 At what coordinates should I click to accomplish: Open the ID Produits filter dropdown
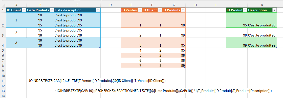coord(183,10)
